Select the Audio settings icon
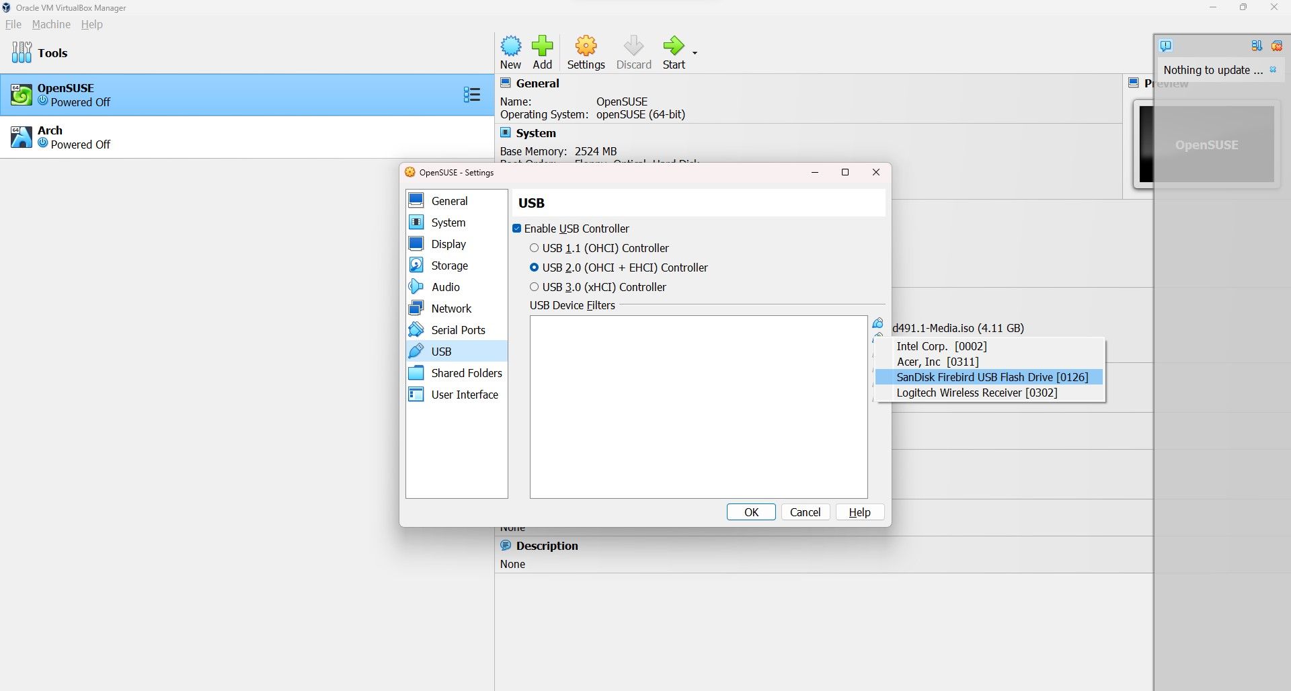This screenshot has height=691, width=1291. [x=416, y=286]
